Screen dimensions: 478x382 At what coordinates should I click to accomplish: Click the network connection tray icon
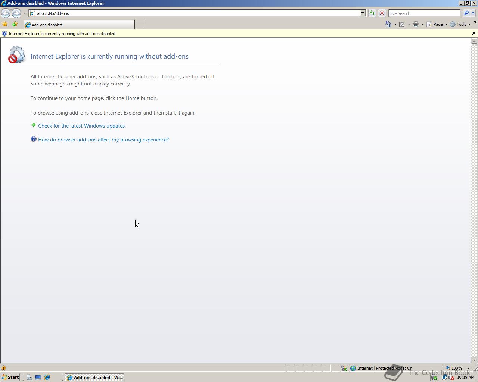click(444, 378)
